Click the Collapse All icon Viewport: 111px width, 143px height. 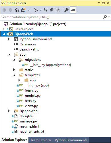(x=52, y=10)
